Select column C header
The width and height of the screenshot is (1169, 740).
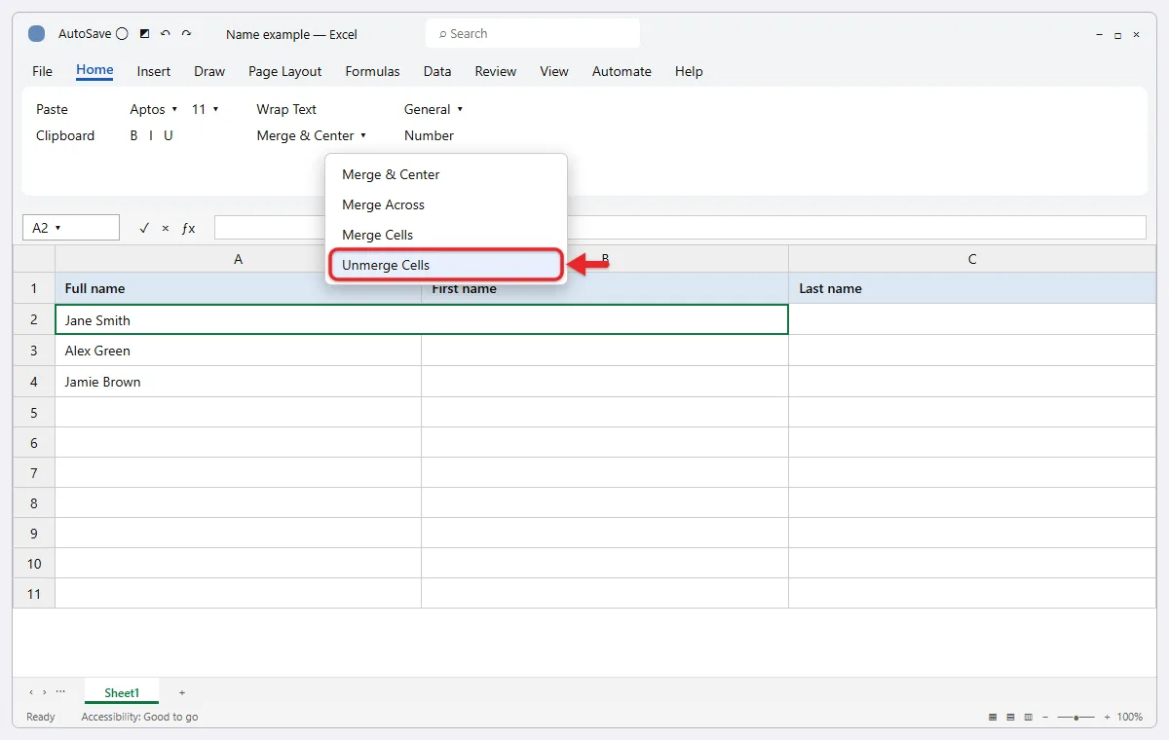tap(972, 259)
